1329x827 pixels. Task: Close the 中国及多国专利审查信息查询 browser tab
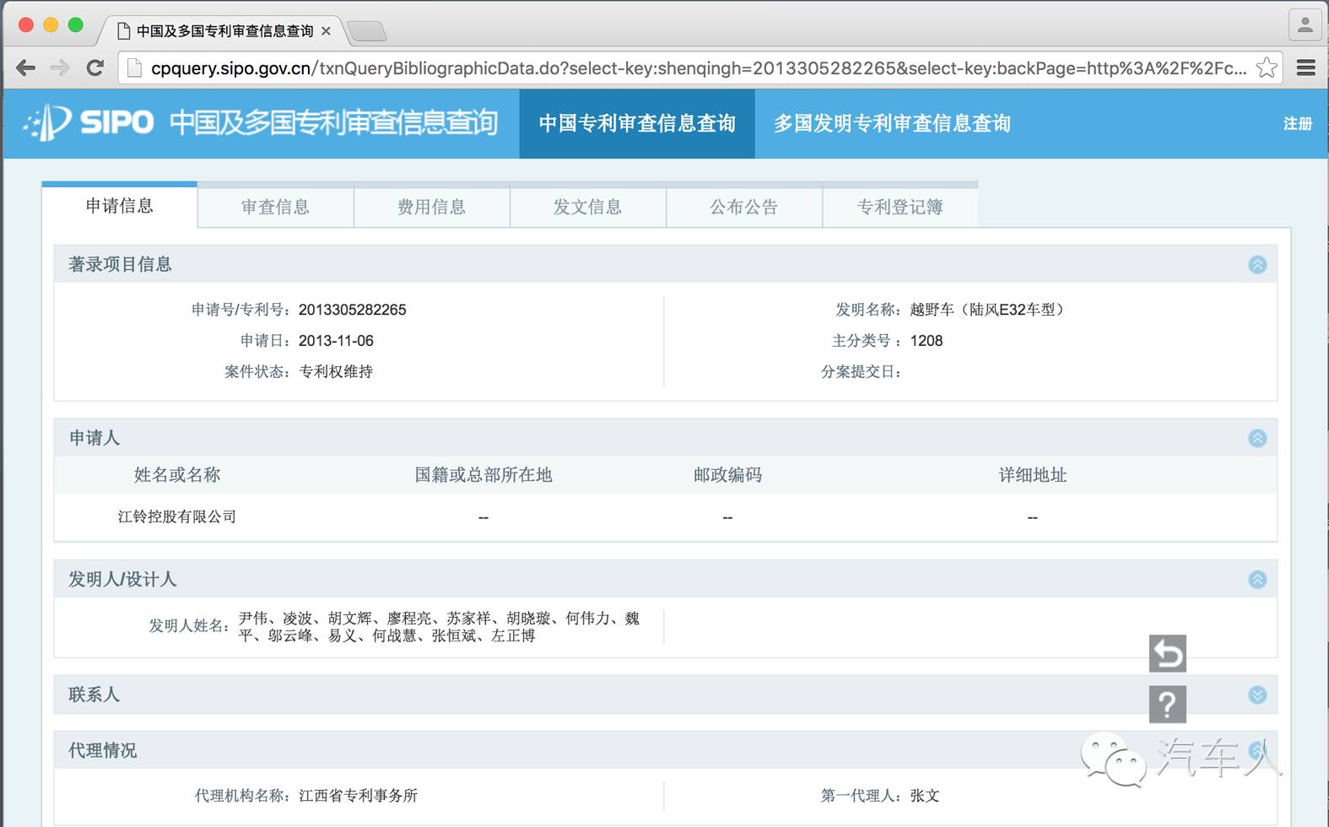coord(327,31)
